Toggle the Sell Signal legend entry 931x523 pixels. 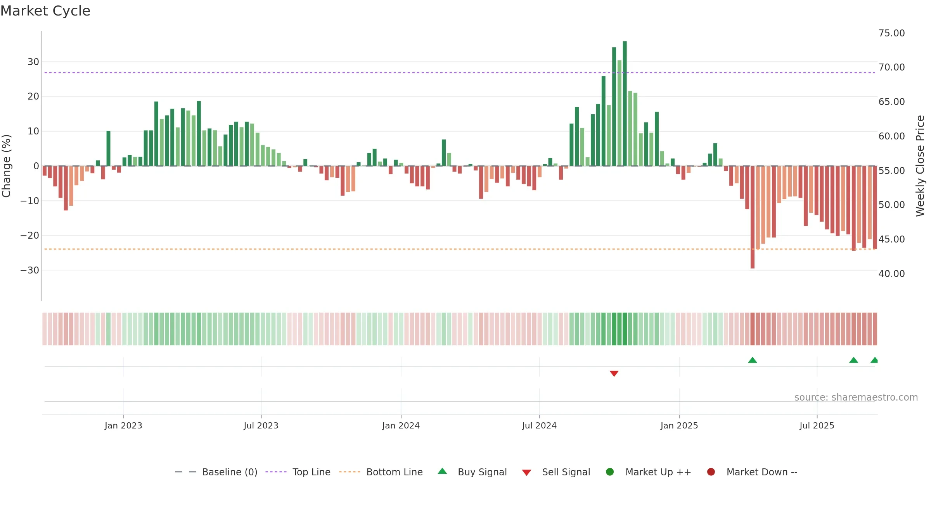556,472
